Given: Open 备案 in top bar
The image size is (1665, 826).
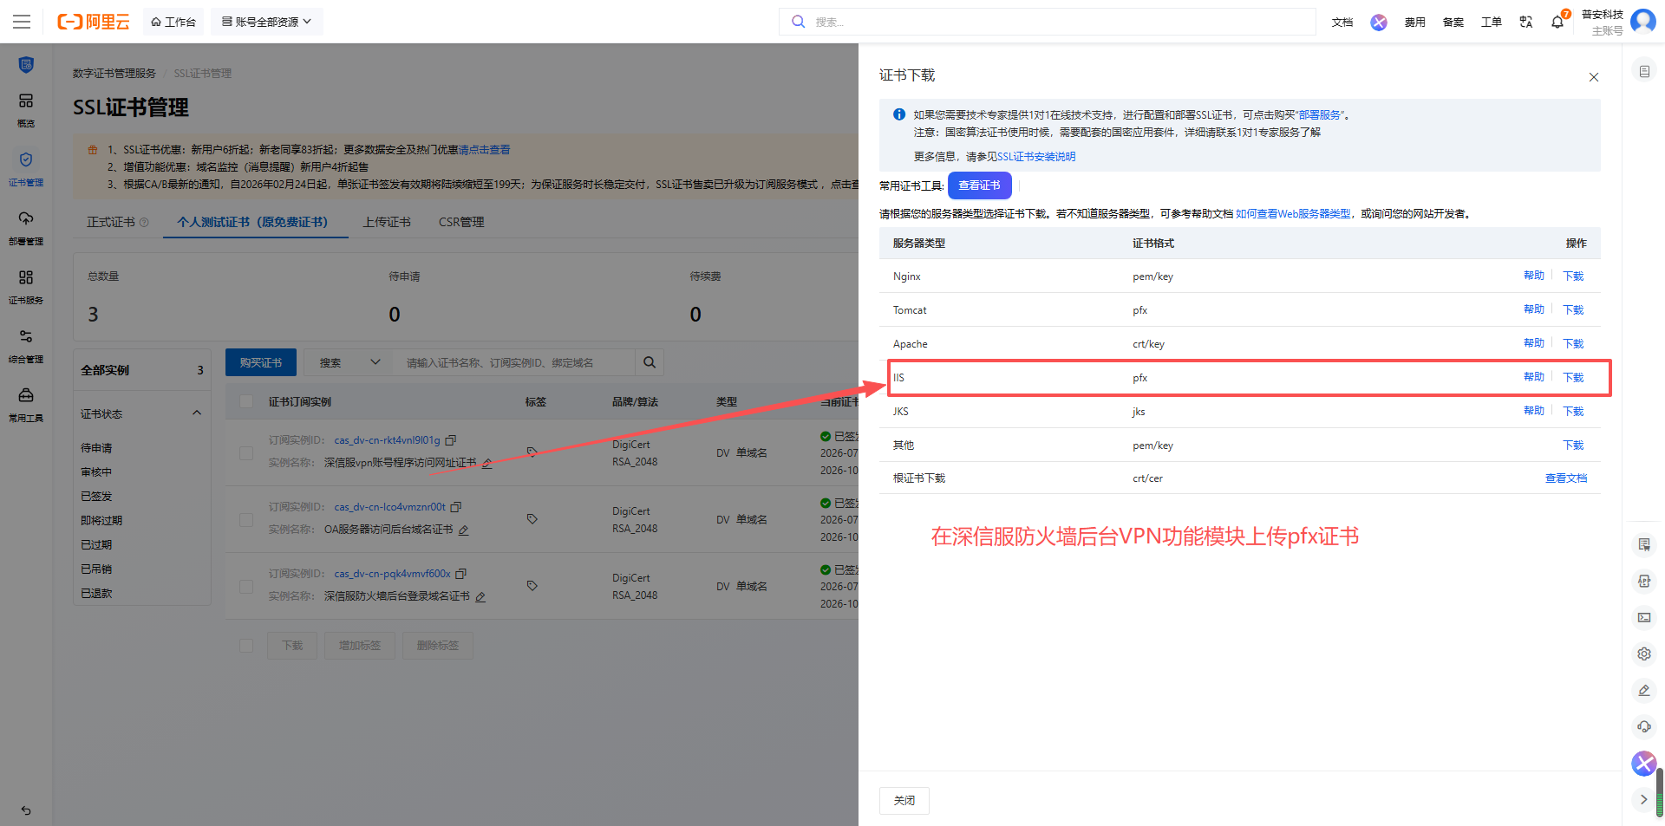Looking at the screenshot, I should pyautogui.click(x=1453, y=22).
